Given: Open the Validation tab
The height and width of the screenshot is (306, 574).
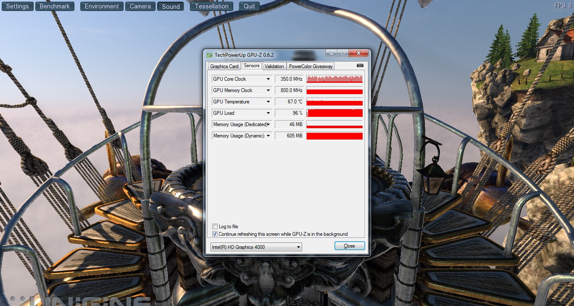Looking at the screenshot, I should tap(274, 66).
